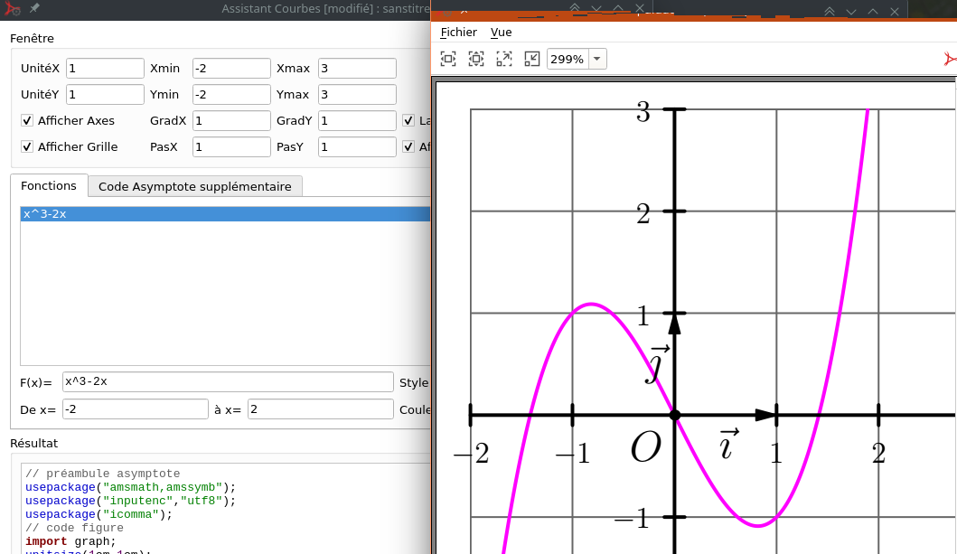Uncheck the Afficher Grille checkbox
This screenshot has width=957, height=554.
(x=27, y=146)
